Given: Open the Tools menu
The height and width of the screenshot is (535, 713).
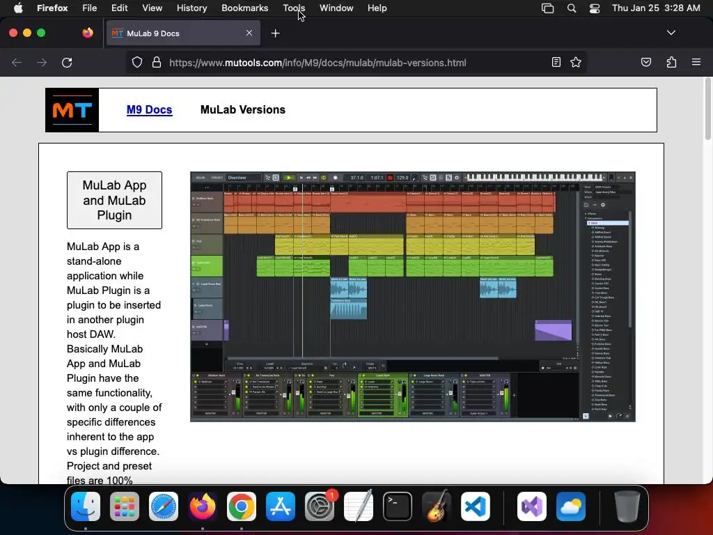Looking at the screenshot, I should [x=294, y=8].
